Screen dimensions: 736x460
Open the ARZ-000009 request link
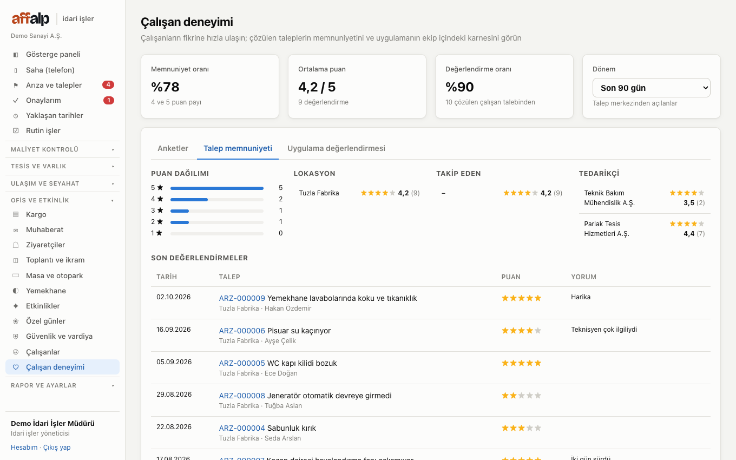(x=242, y=298)
